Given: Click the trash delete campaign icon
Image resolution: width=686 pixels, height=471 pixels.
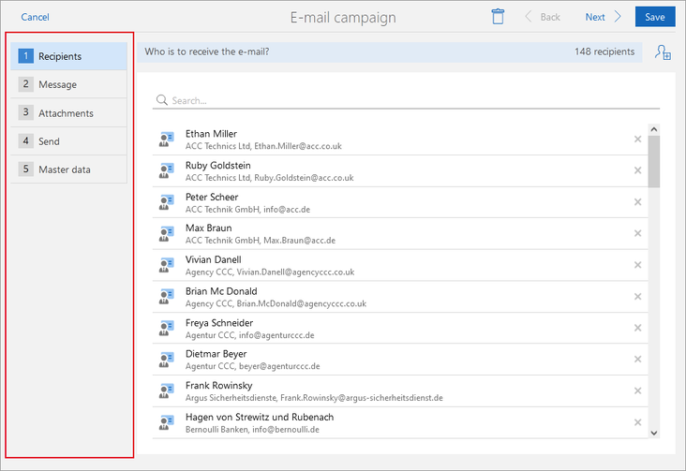Looking at the screenshot, I should pyautogui.click(x=498, y=17).
